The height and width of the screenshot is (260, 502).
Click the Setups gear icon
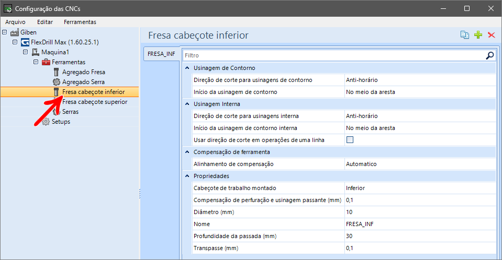click(46, 121)
